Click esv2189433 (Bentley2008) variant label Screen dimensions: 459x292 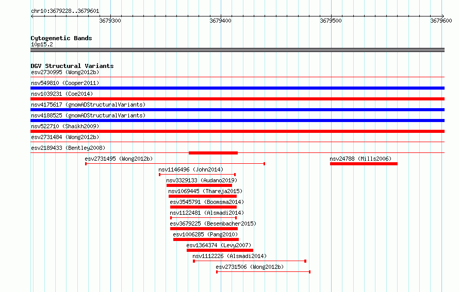coord(68,148)
